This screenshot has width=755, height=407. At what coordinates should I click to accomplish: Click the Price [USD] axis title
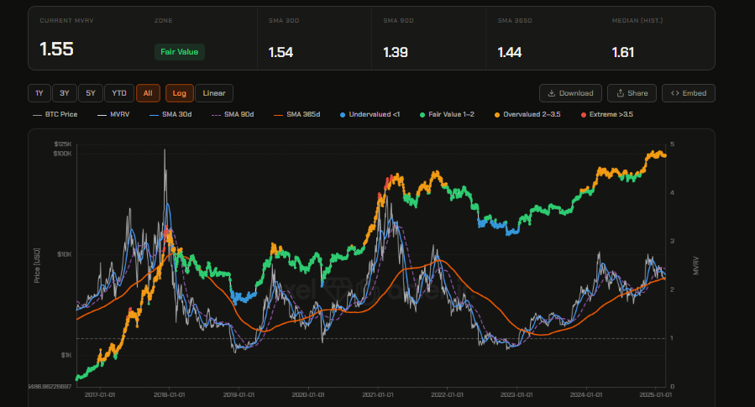(37, 265)
